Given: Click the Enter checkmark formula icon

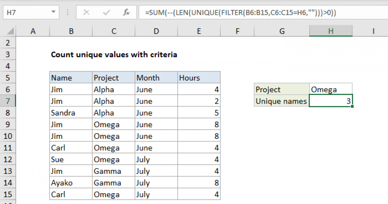Looking at the screenshot, I should [106, 13].
